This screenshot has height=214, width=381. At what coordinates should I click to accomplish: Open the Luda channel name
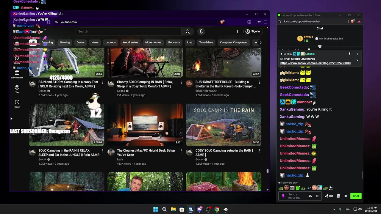click(x=120, y=160)
